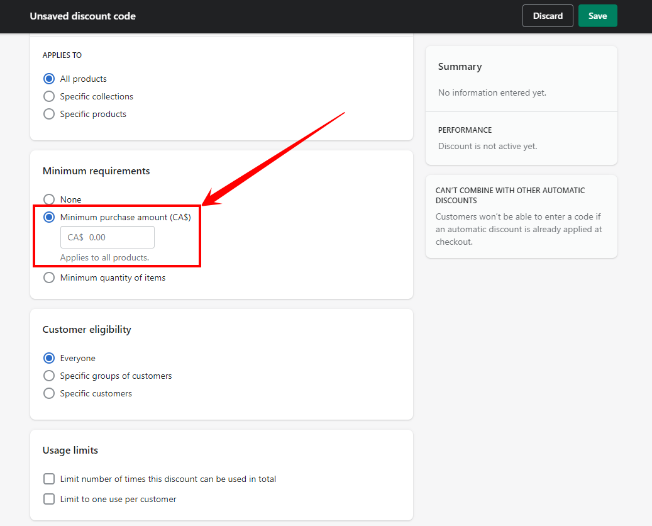This screenshot has width=652, height=526.
Task: Click the 'Customers won't be able to enter a code' note
Action: tap(519, 229)
